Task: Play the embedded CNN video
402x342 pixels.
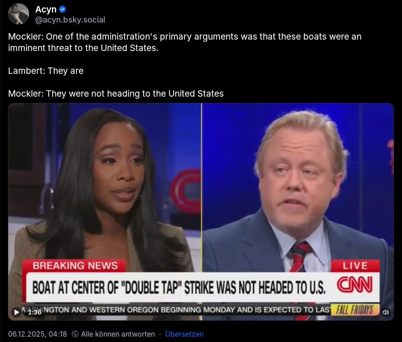Action: 16,312
